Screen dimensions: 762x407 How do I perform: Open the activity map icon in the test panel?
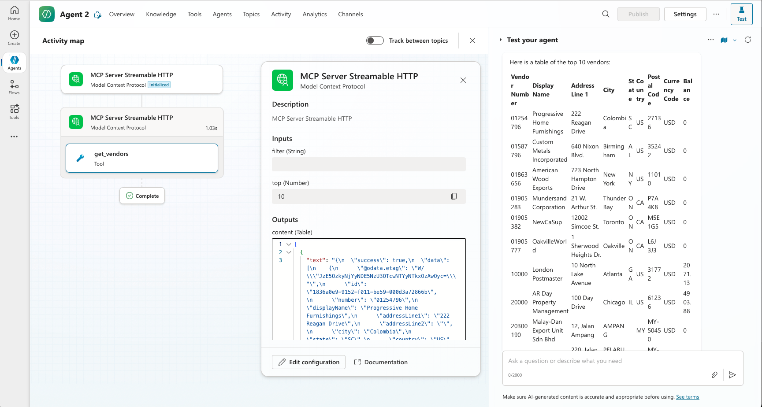point(724,40)
